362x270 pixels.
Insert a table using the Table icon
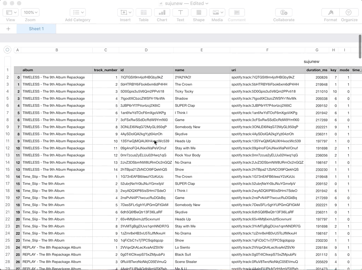click(144, 12)
